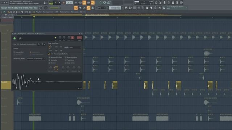Click the audio power/undo history icon

pyautogui.click(x=156, y=3)
